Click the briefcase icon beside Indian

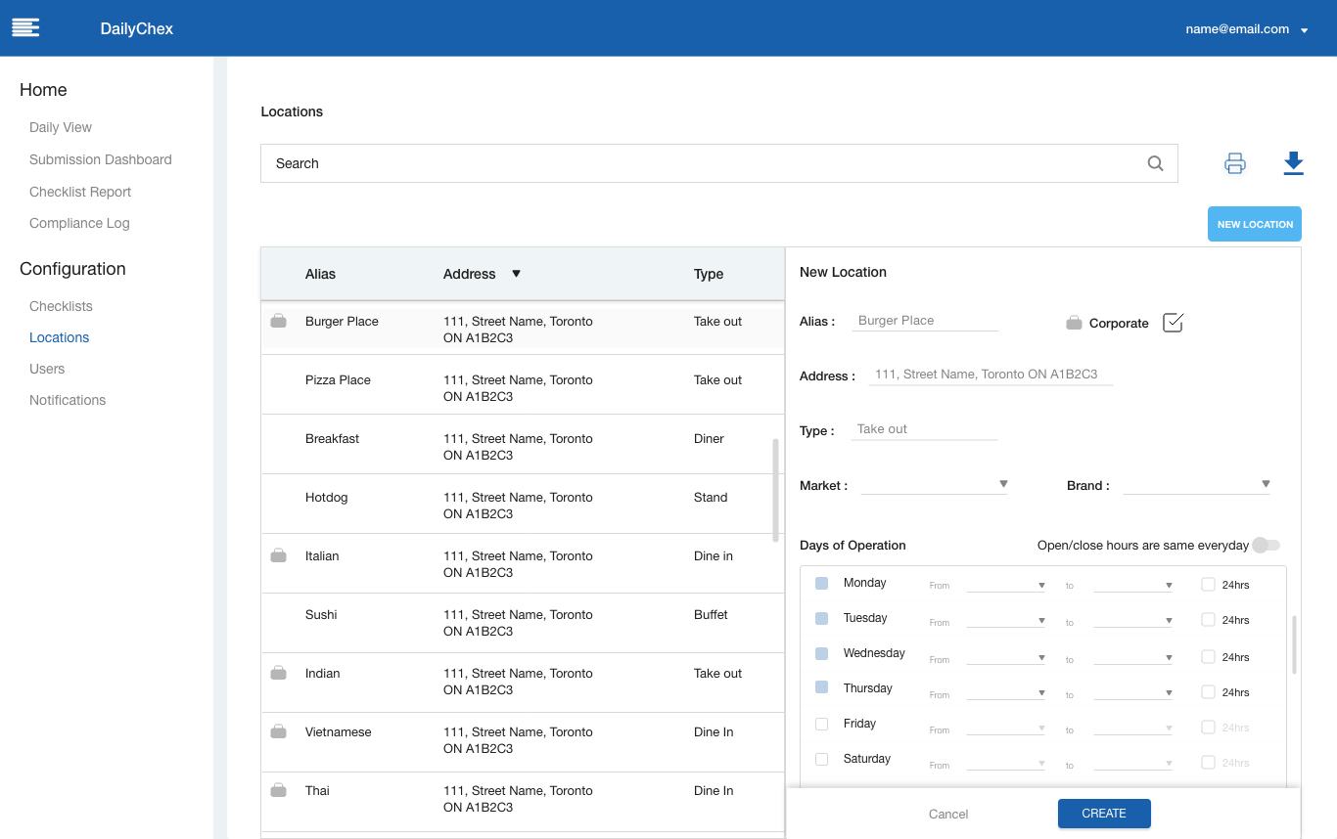[278, 673]
